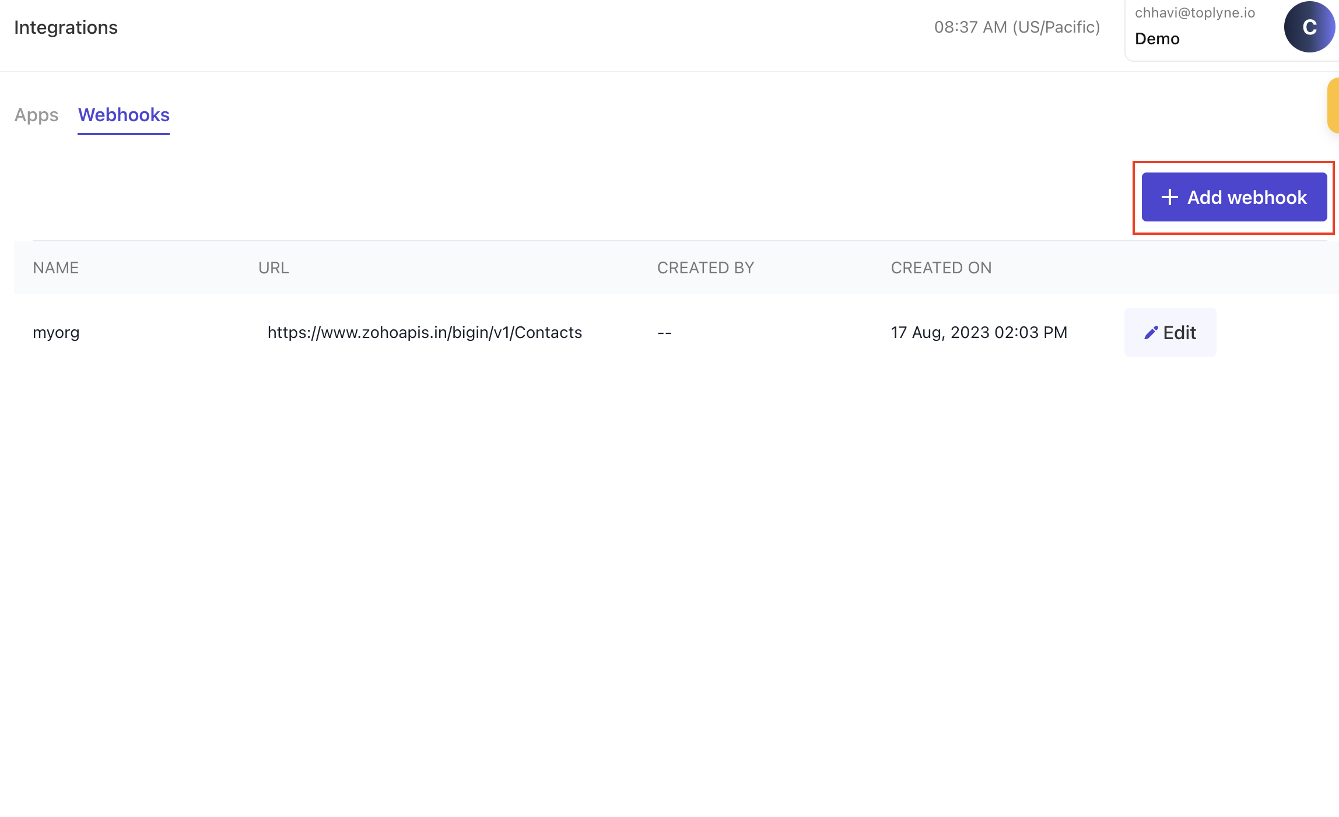Click the 08:37 AM timezone display
The width and height of the screenshot is (1339, 817).
[x=1016, y=27]
